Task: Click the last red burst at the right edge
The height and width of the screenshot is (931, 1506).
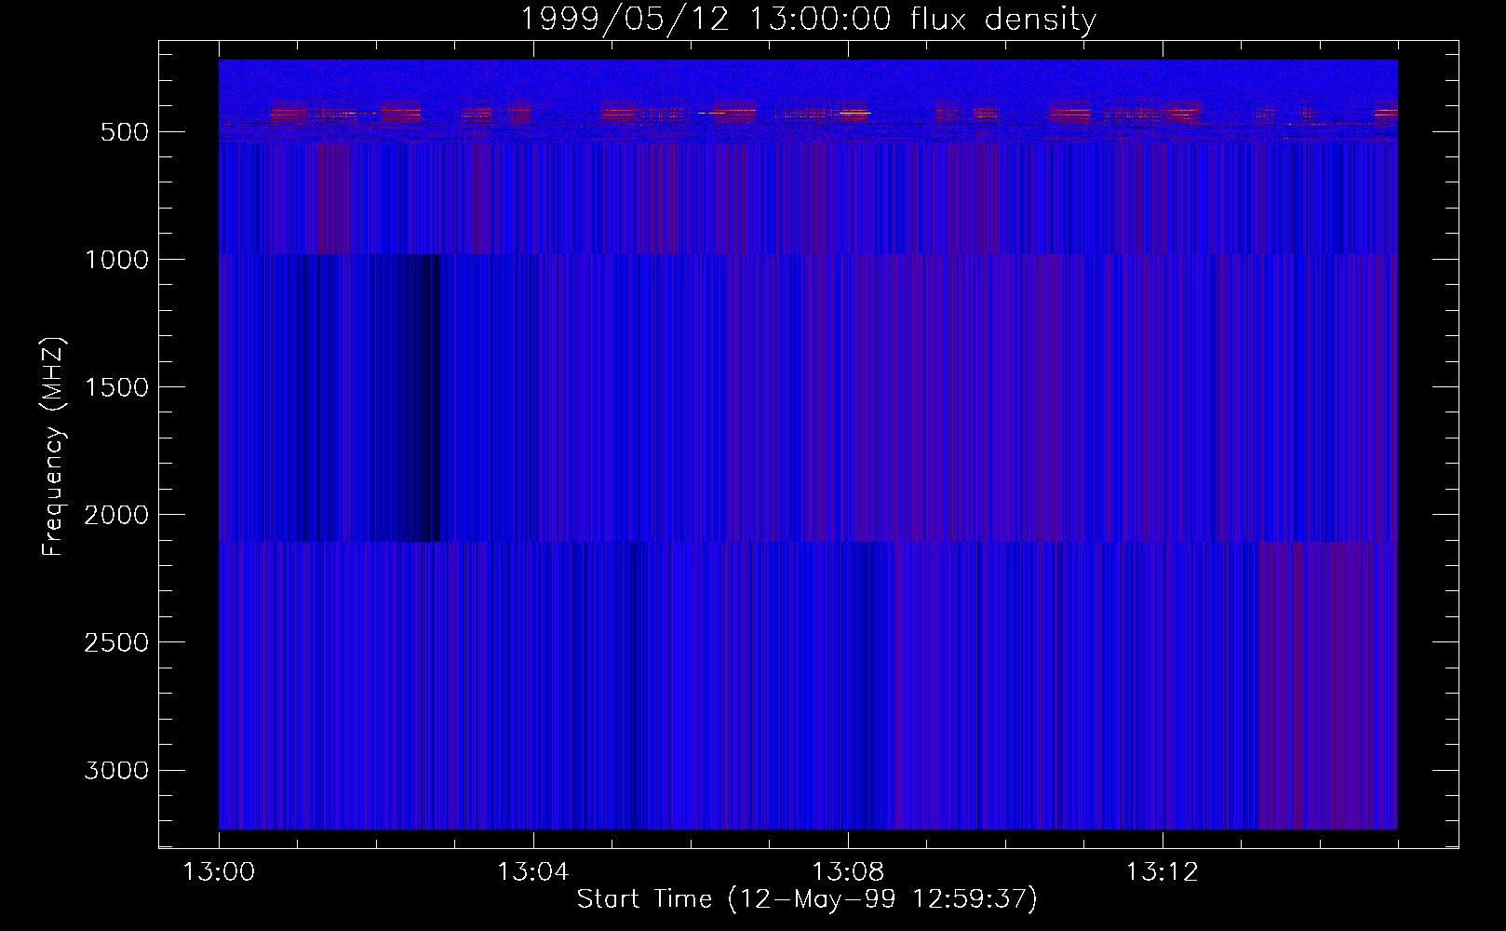Action: pyautogui.click(x=1386, y=112)
